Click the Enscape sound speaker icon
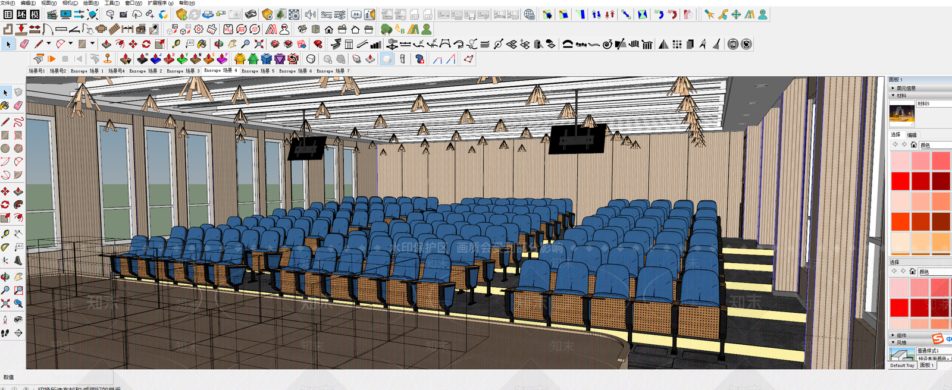 click(310, 14)
